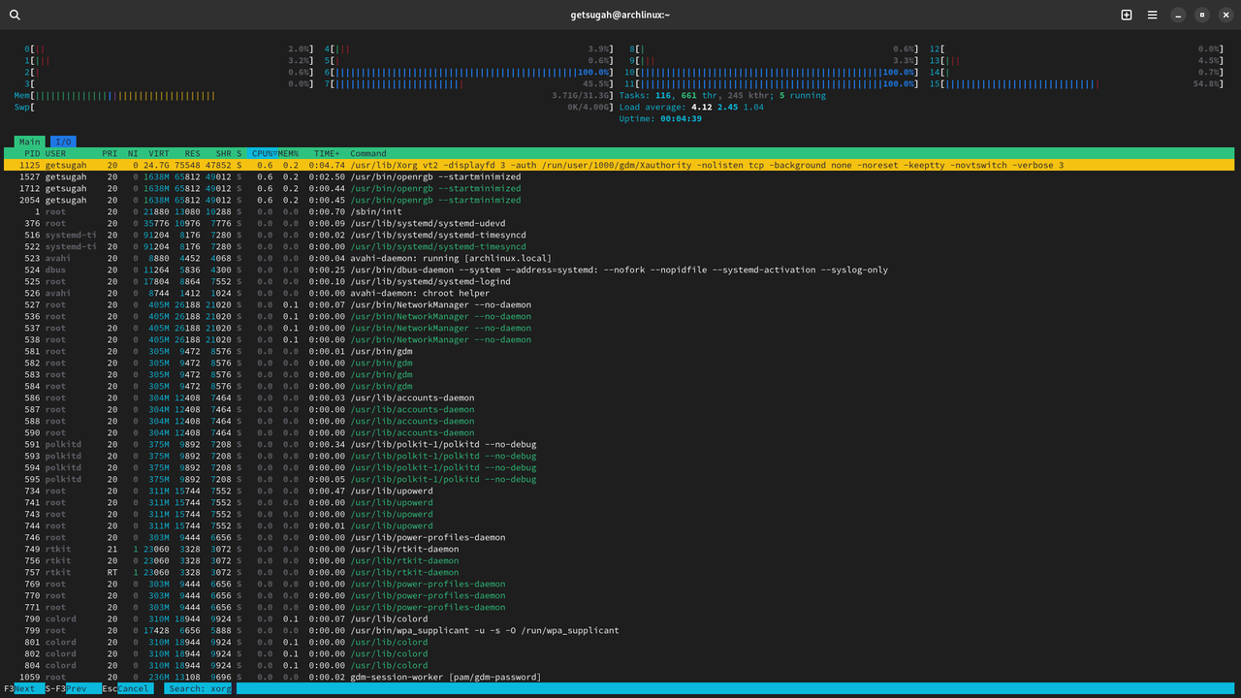Open the terminal hamburger menu
Image resolution: width=1241 pixels, height=698 pixels.
pyautogui.click(x=1153, y=15)
